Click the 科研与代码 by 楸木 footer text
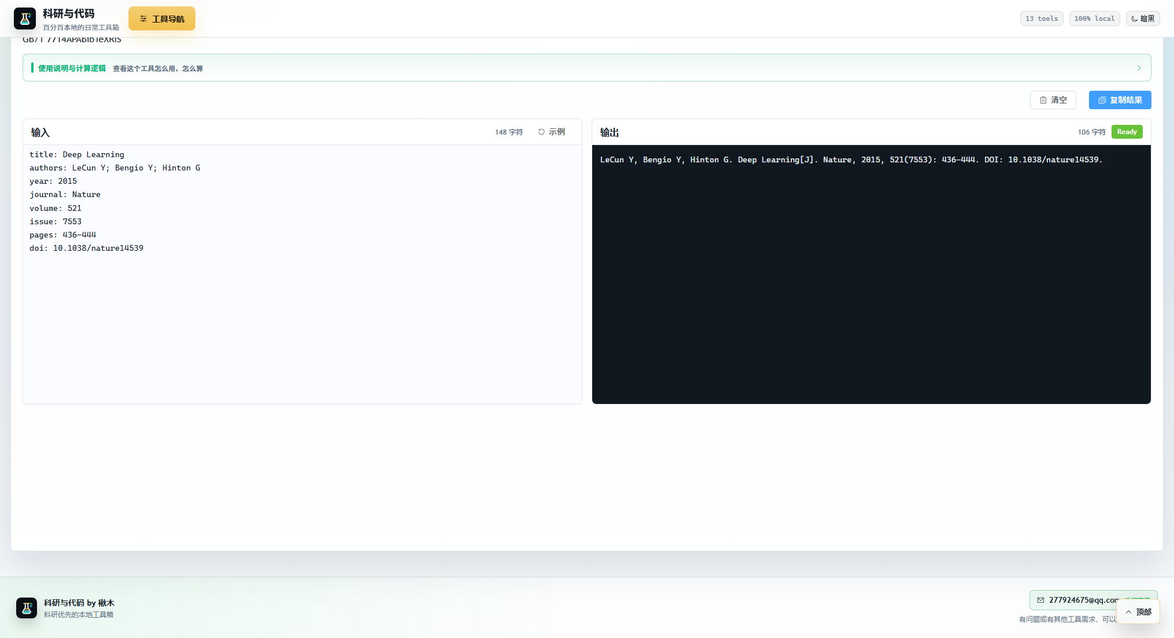 79,603
